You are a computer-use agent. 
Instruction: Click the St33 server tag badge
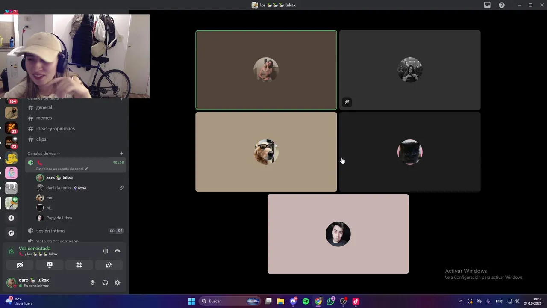[x=79, y=188]
